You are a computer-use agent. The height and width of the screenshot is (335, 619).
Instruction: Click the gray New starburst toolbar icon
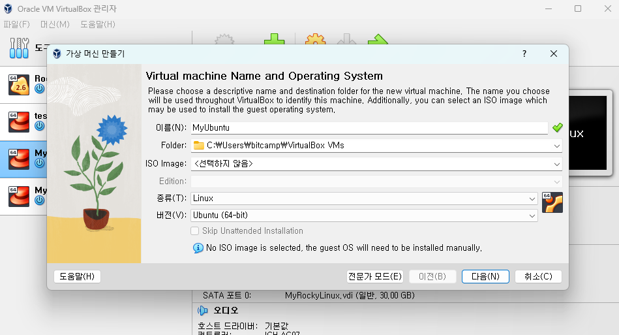(224, 39)
